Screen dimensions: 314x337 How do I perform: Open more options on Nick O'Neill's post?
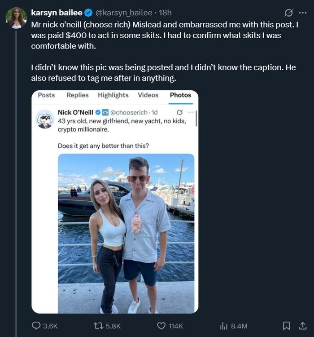coord(190,112)
